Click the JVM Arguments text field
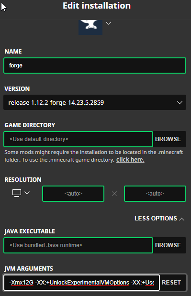Viewport: 191px width, 296px height. (x=81, y=283)
